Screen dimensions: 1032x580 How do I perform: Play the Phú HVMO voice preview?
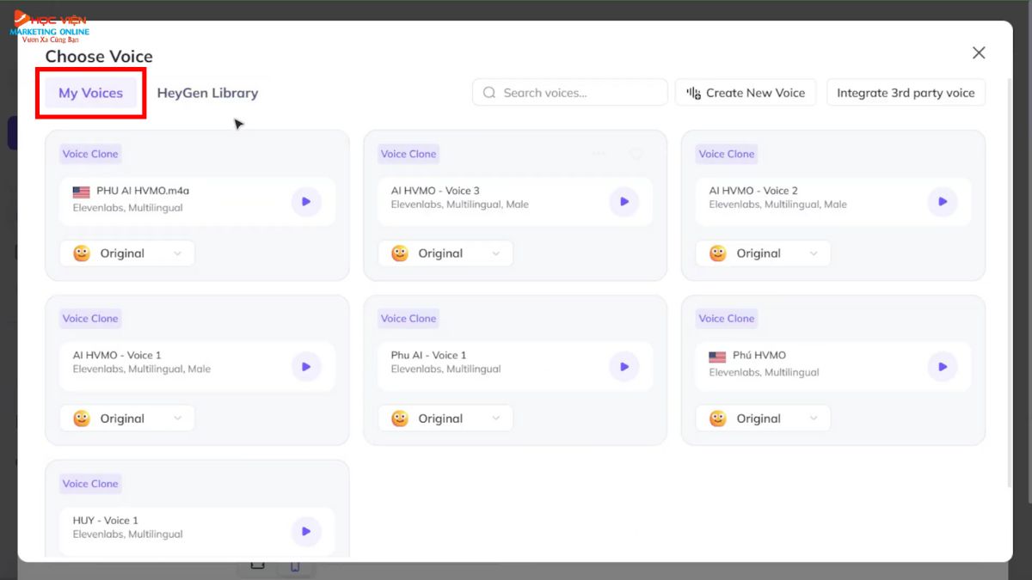[x=943, y=367]
